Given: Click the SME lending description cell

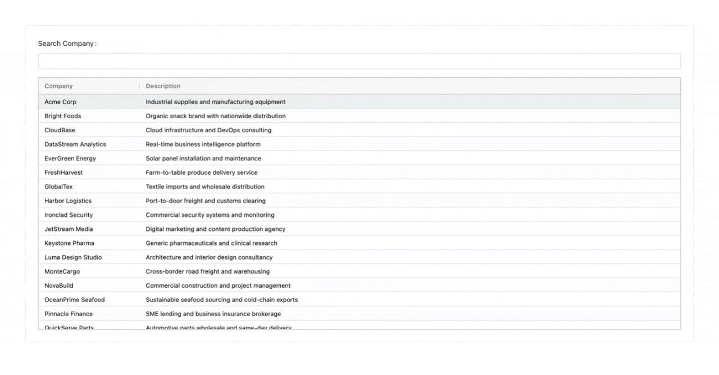Looking at the screenshot, I should tap(213, 314).
